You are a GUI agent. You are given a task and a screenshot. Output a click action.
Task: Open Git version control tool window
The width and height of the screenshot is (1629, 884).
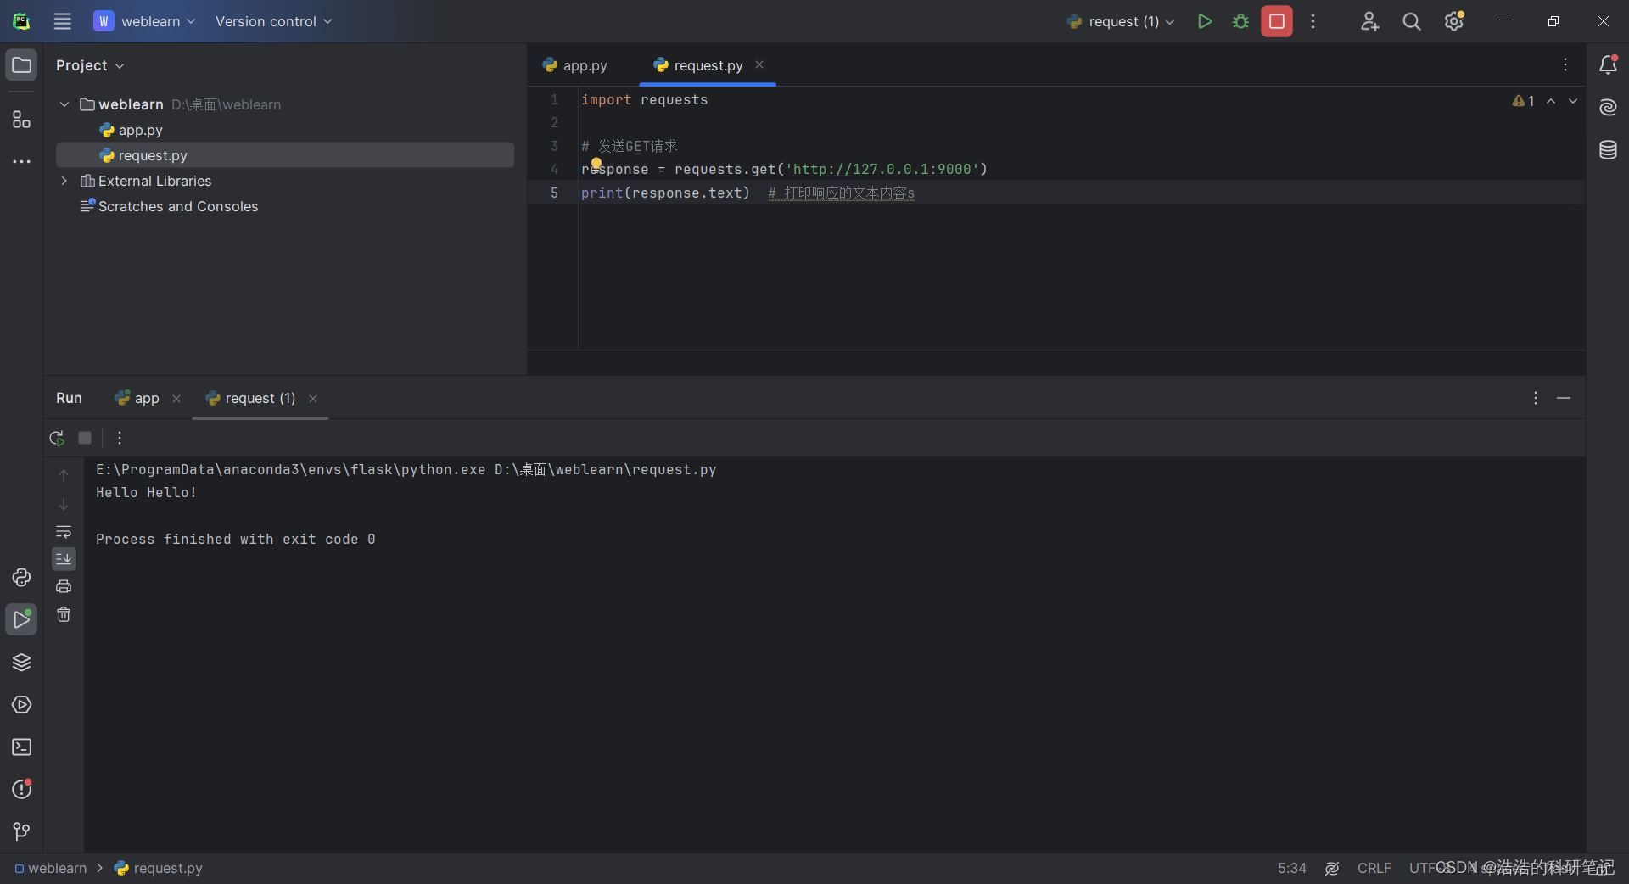coord(21,831)
